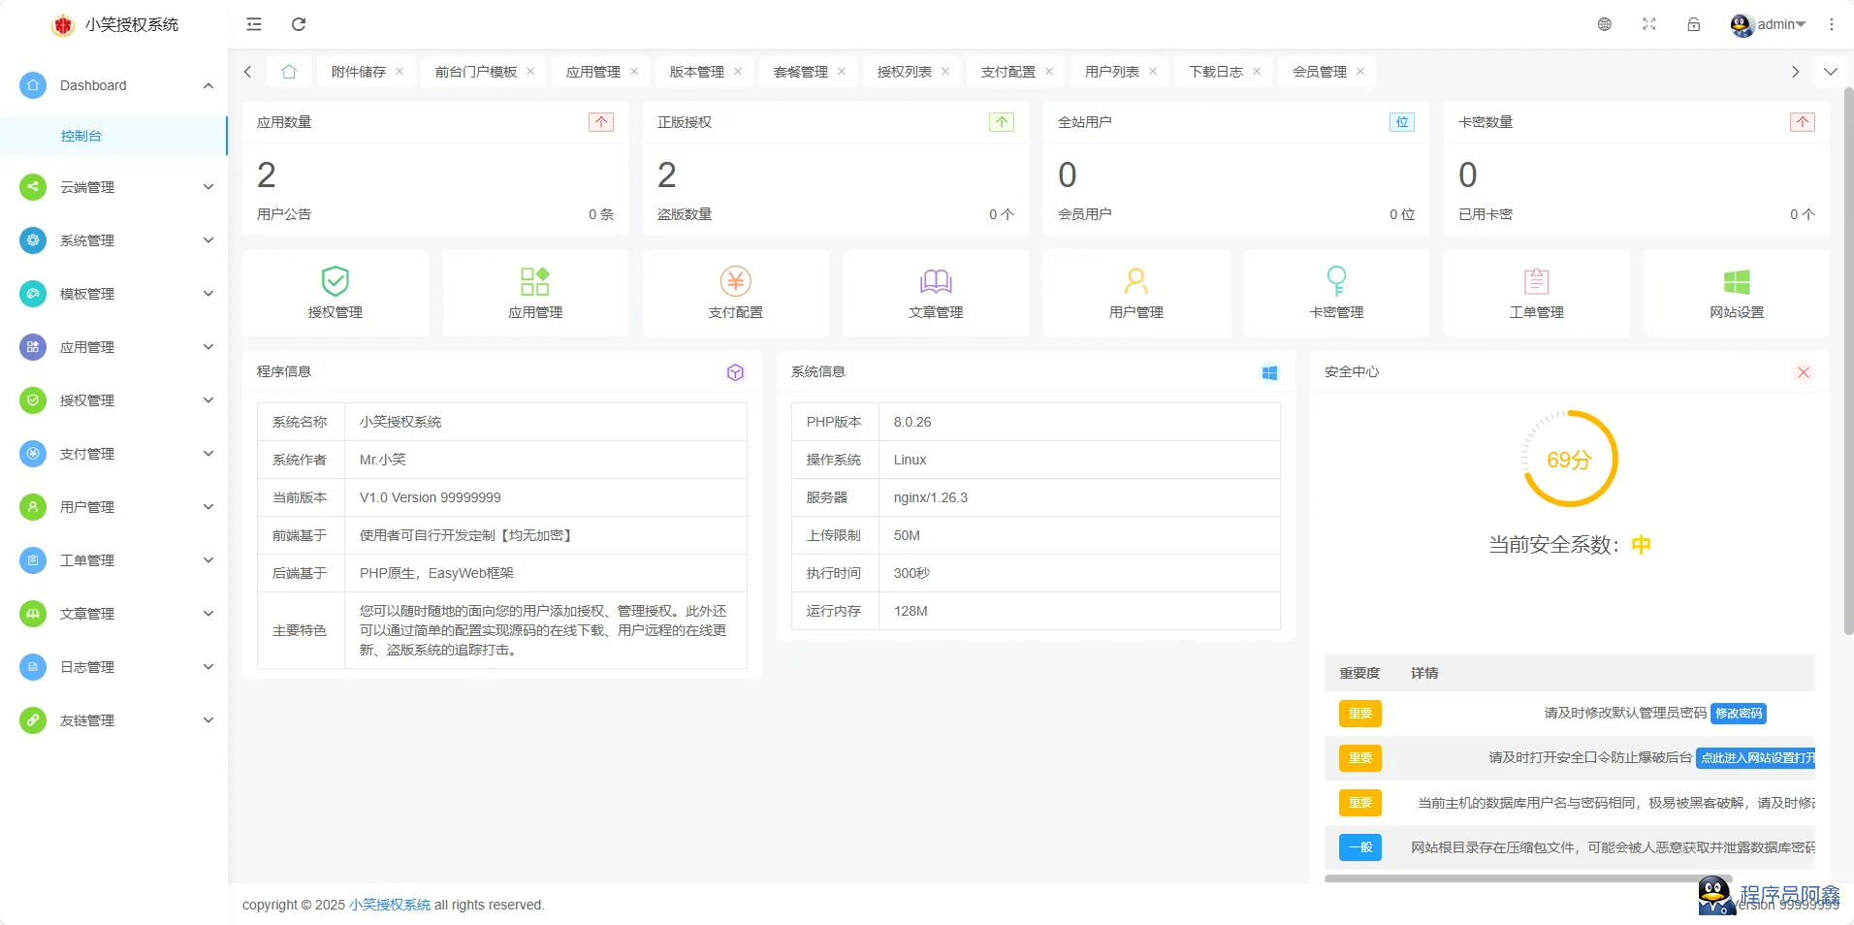
Task: Switch to the 版本管理 tab
Action: 696,72
